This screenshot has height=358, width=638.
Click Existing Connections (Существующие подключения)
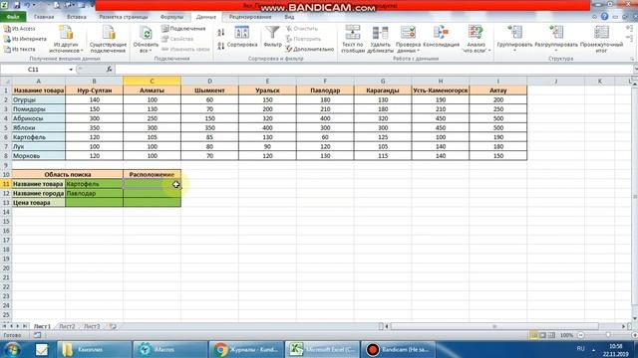point(108,39)
